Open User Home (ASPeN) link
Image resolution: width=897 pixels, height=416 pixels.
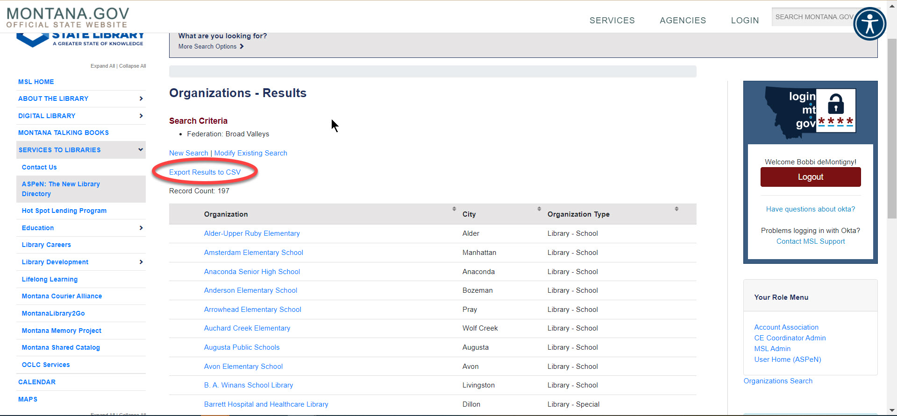(x=788, y=360)
